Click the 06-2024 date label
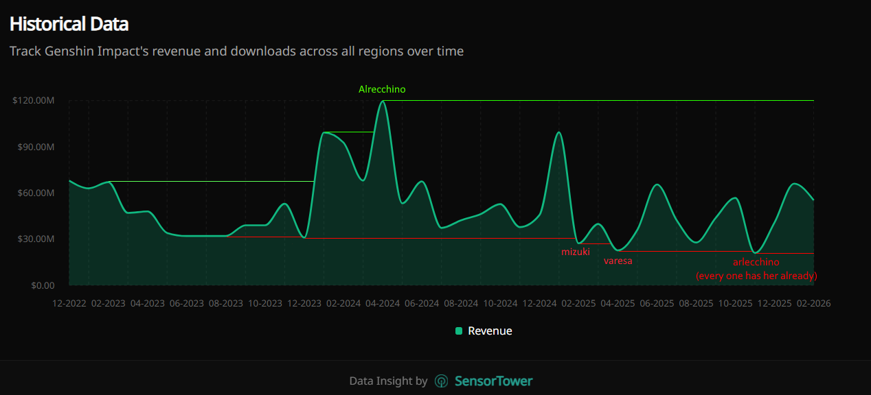871x395 pixels. pyautogui.click(x=422, y=303)
